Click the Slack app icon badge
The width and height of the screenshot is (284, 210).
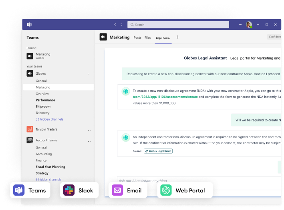pos(69,190)
